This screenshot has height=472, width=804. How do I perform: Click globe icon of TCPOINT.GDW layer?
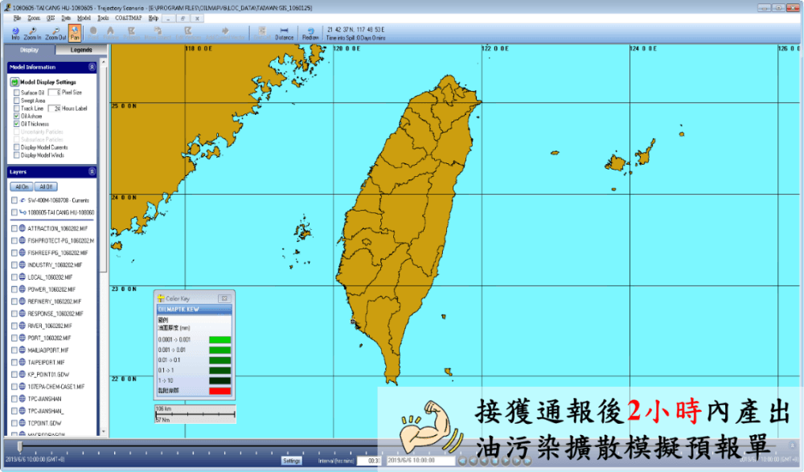coord(23,423)
